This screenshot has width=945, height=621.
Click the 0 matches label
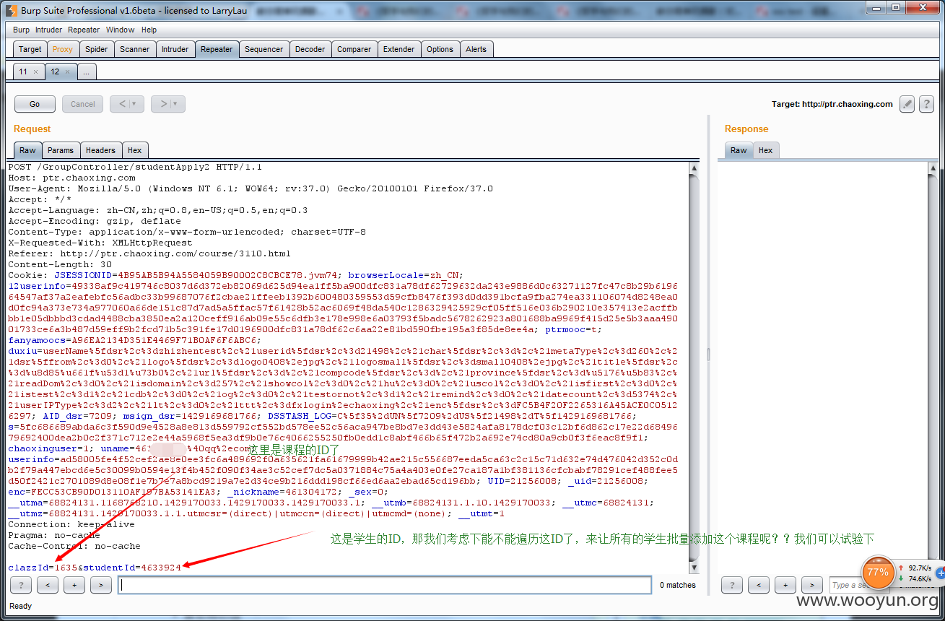(x=678, y=585)
